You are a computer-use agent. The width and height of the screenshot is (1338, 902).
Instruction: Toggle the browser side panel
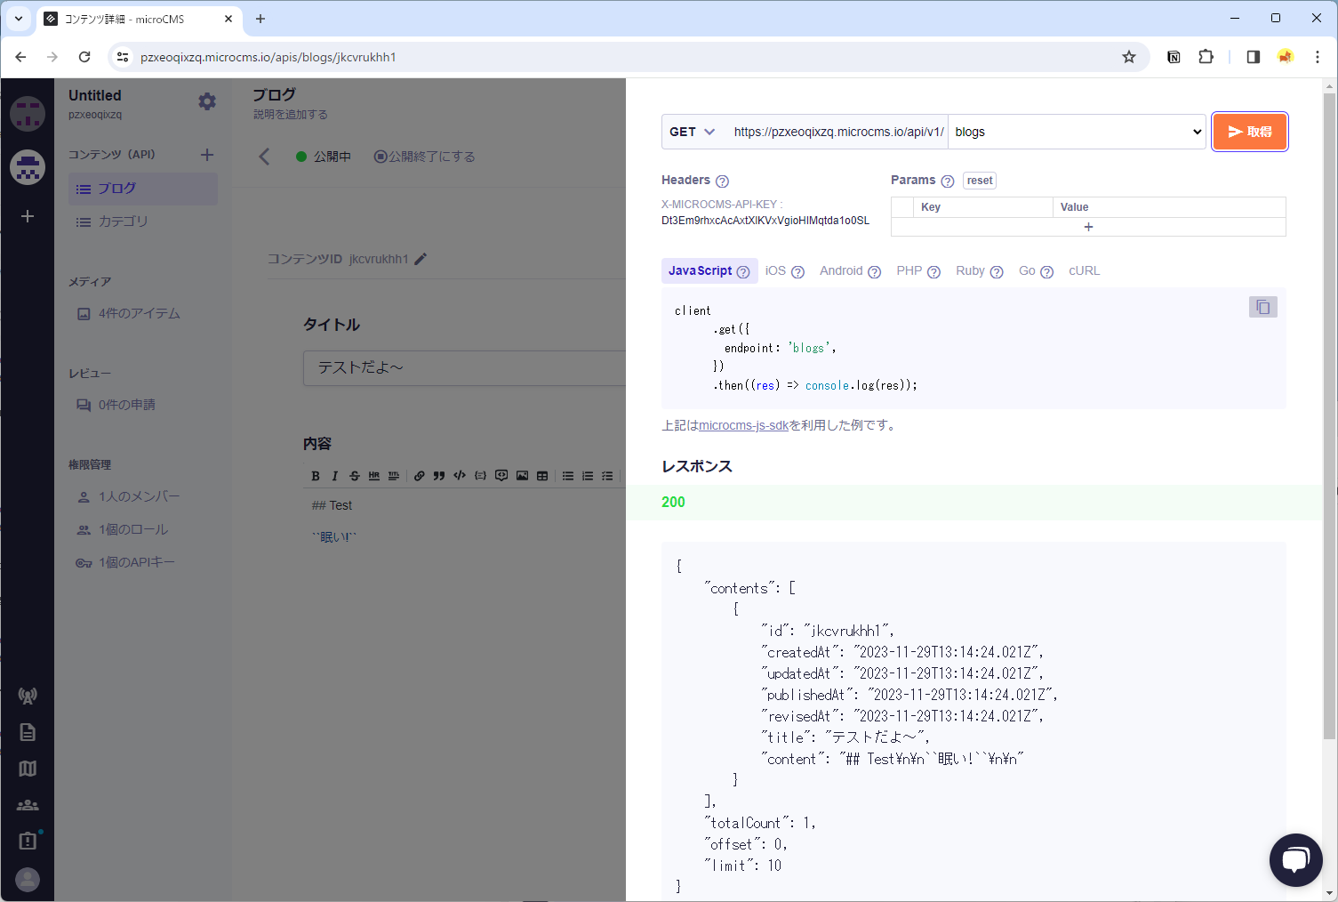pos(1253,57)
